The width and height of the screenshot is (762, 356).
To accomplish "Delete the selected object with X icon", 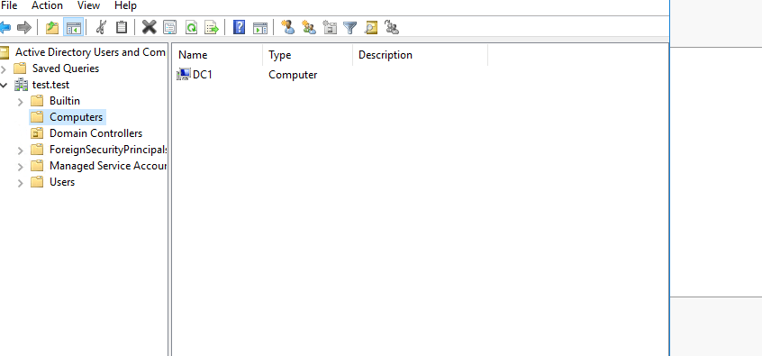I will click(150, 27).
